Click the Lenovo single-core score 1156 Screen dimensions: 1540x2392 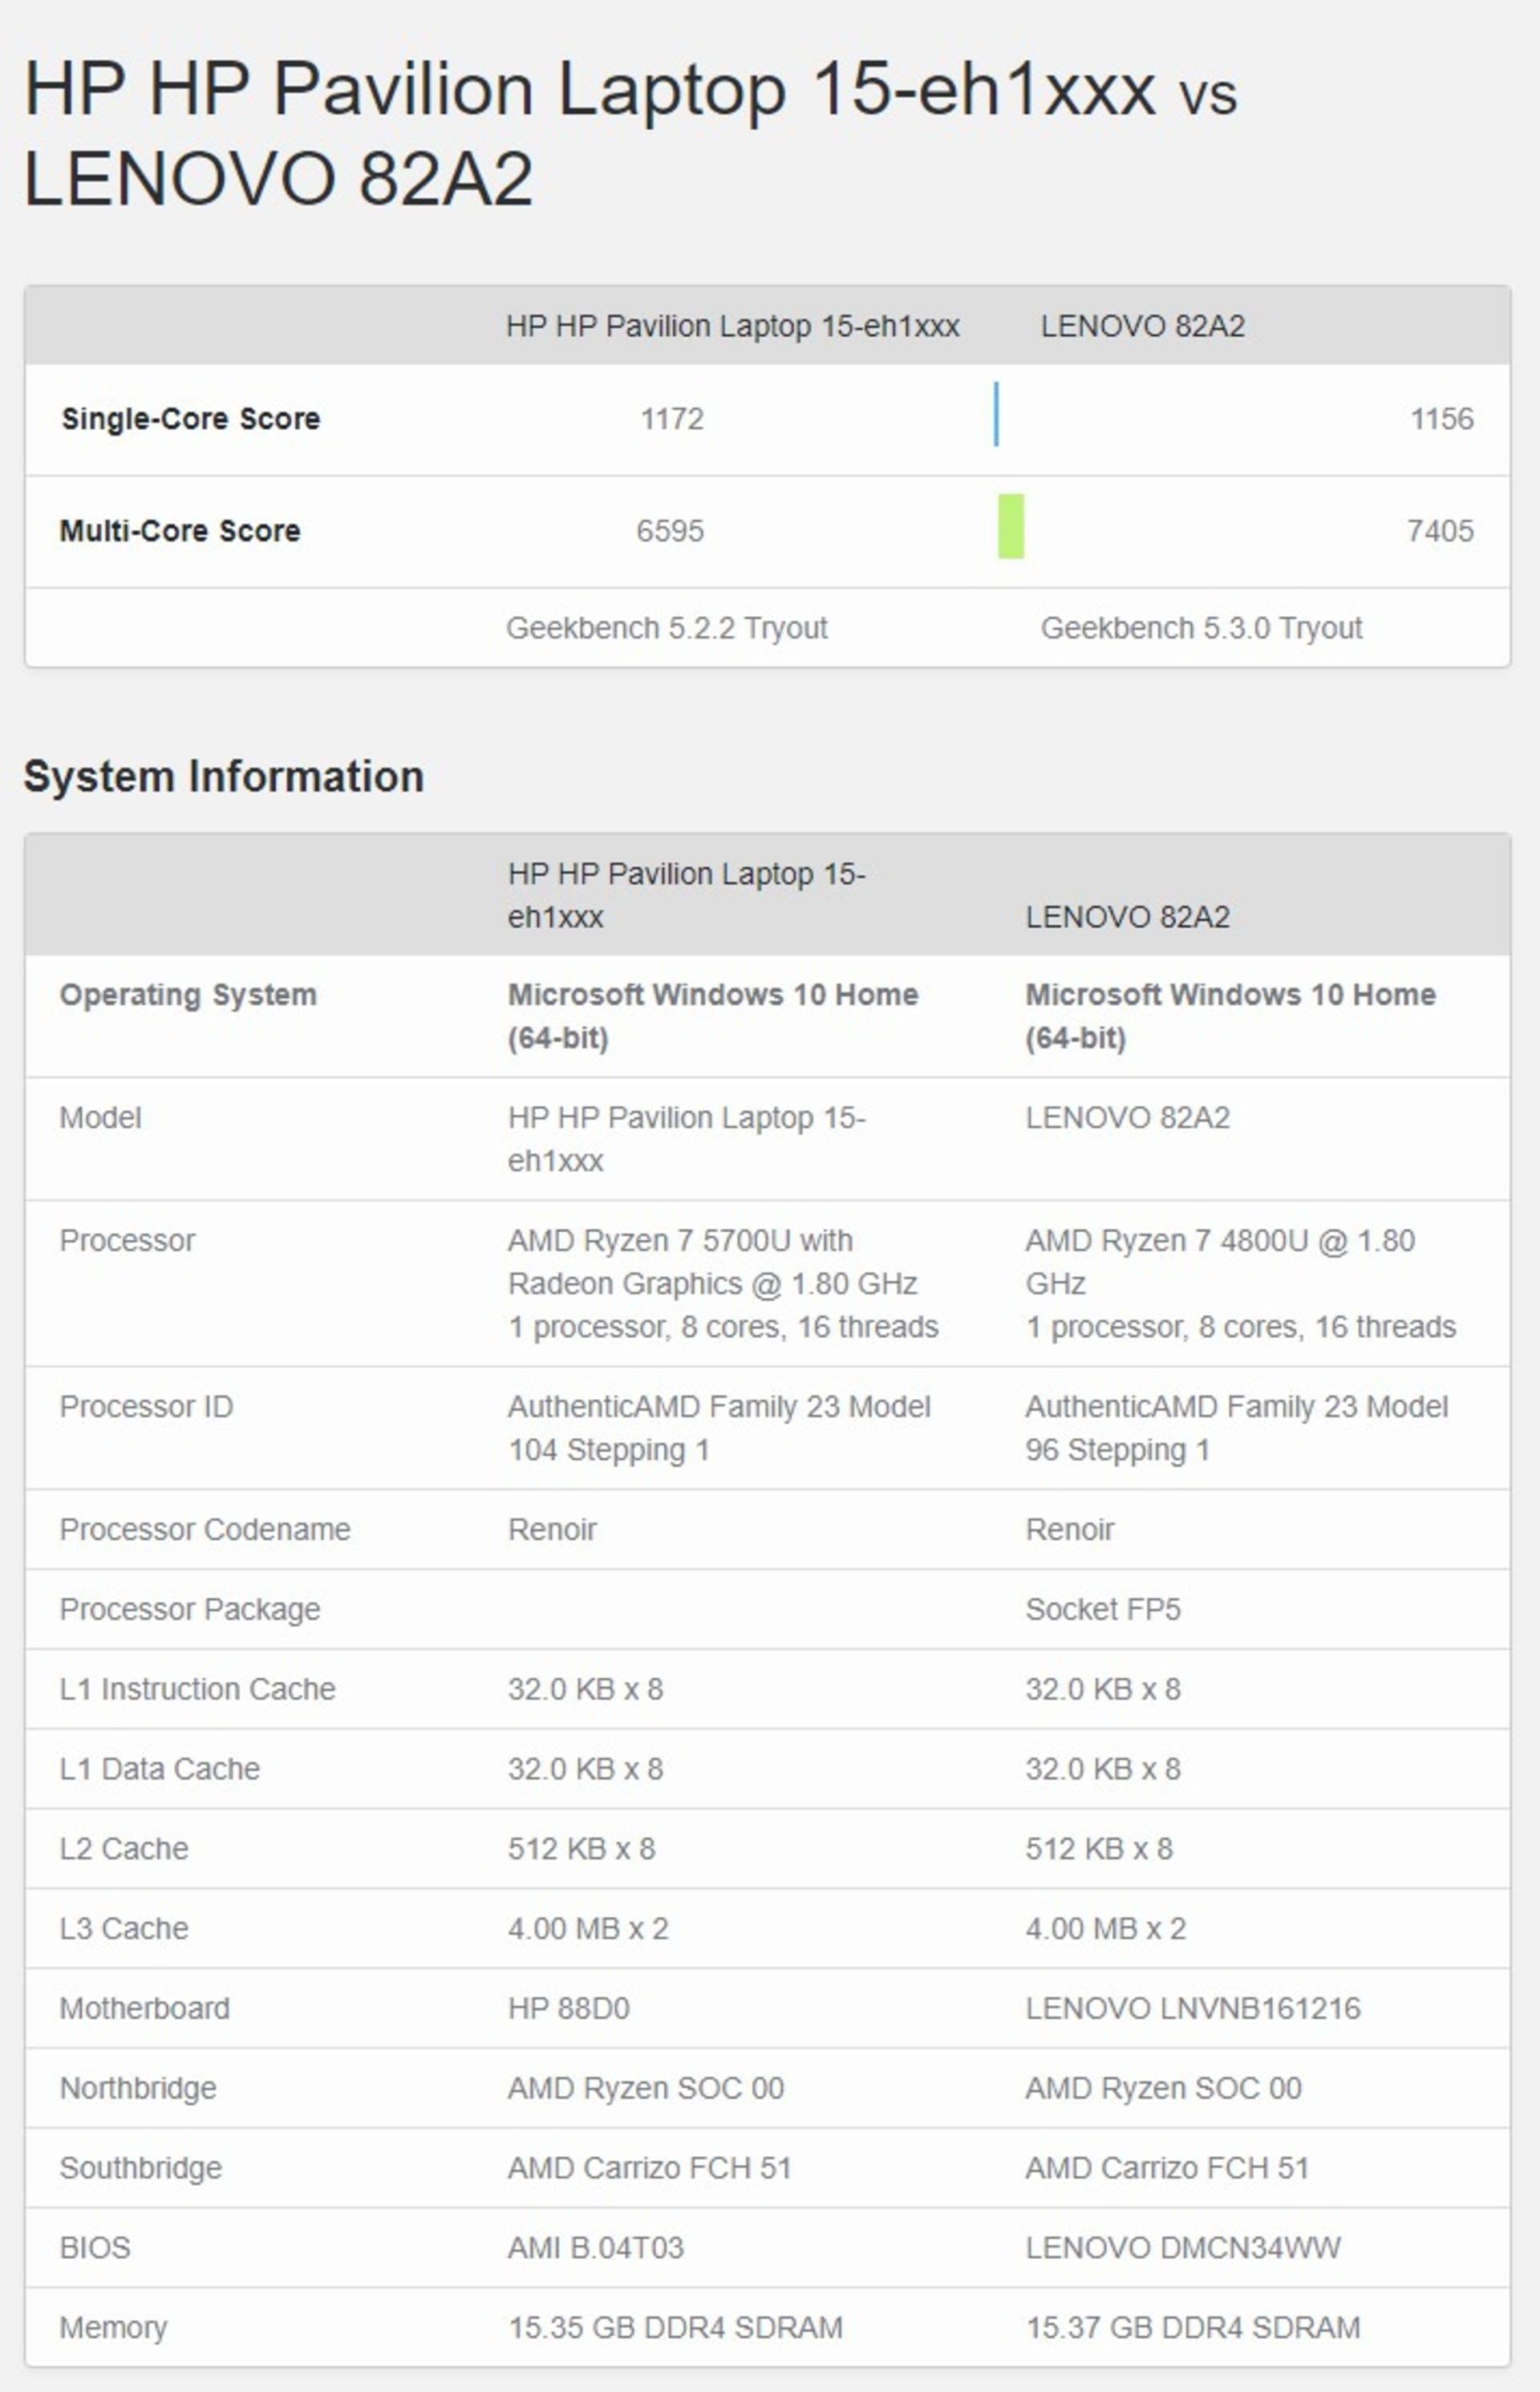coord(1441,418)
